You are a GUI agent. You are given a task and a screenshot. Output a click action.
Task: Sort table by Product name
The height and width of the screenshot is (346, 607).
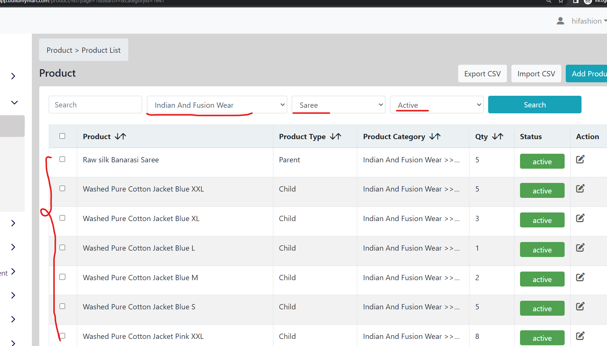coord(120,137)
